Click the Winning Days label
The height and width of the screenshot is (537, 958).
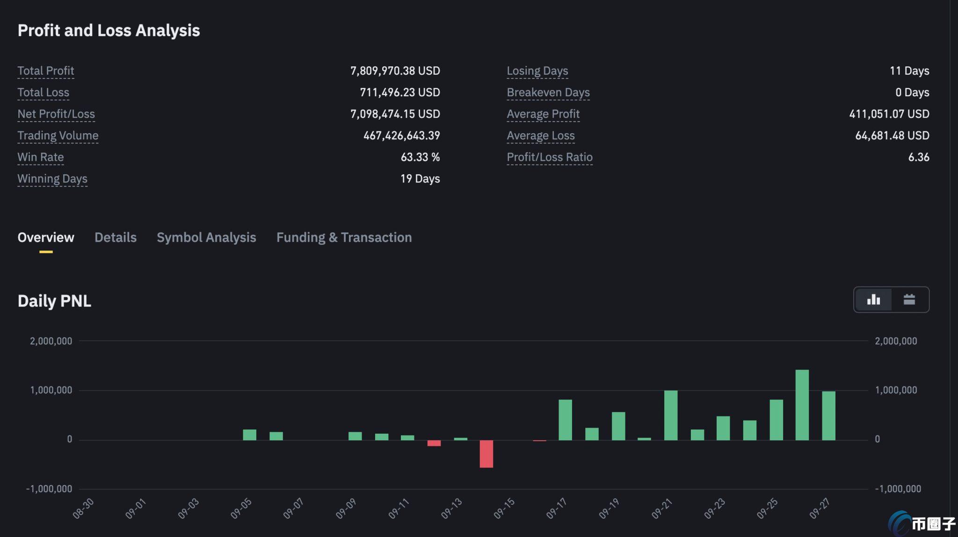(52, 179)
